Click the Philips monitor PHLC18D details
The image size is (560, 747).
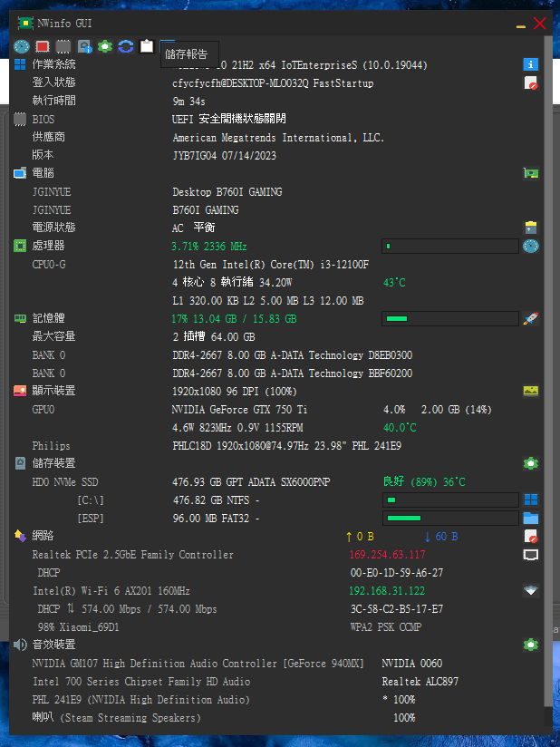(286, 445)
